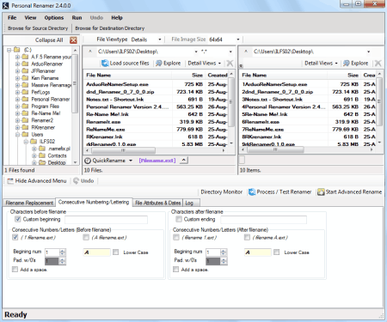Viewport: 387px width, 322px height.
Task: Toggle the Custom ending checkbox
Action: pos(179,219)
